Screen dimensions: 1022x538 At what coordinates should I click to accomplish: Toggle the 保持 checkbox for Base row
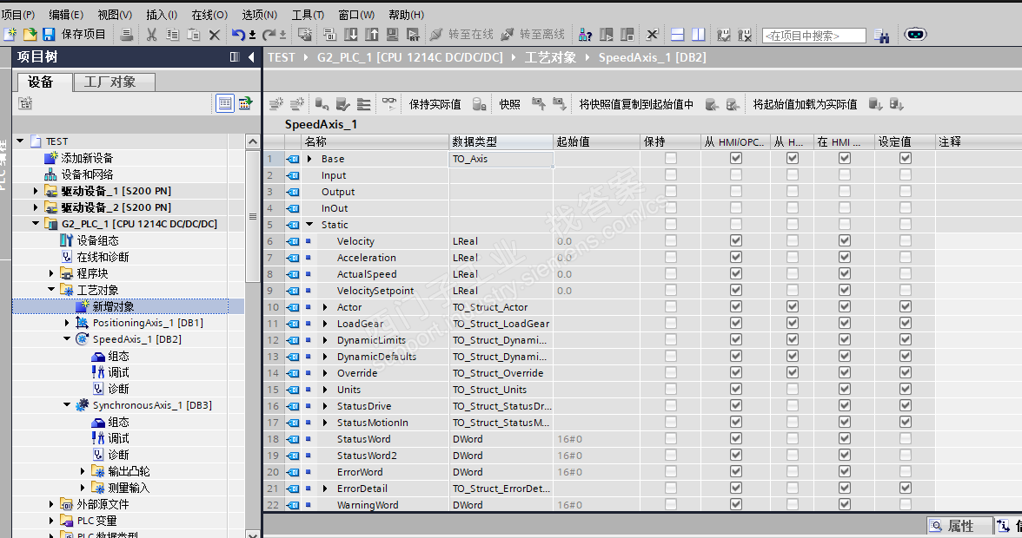pyautogui.click(x=671, y=158)
